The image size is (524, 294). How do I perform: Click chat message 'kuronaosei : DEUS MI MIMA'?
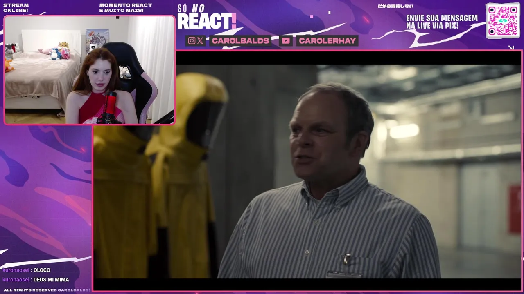[36, 280]
